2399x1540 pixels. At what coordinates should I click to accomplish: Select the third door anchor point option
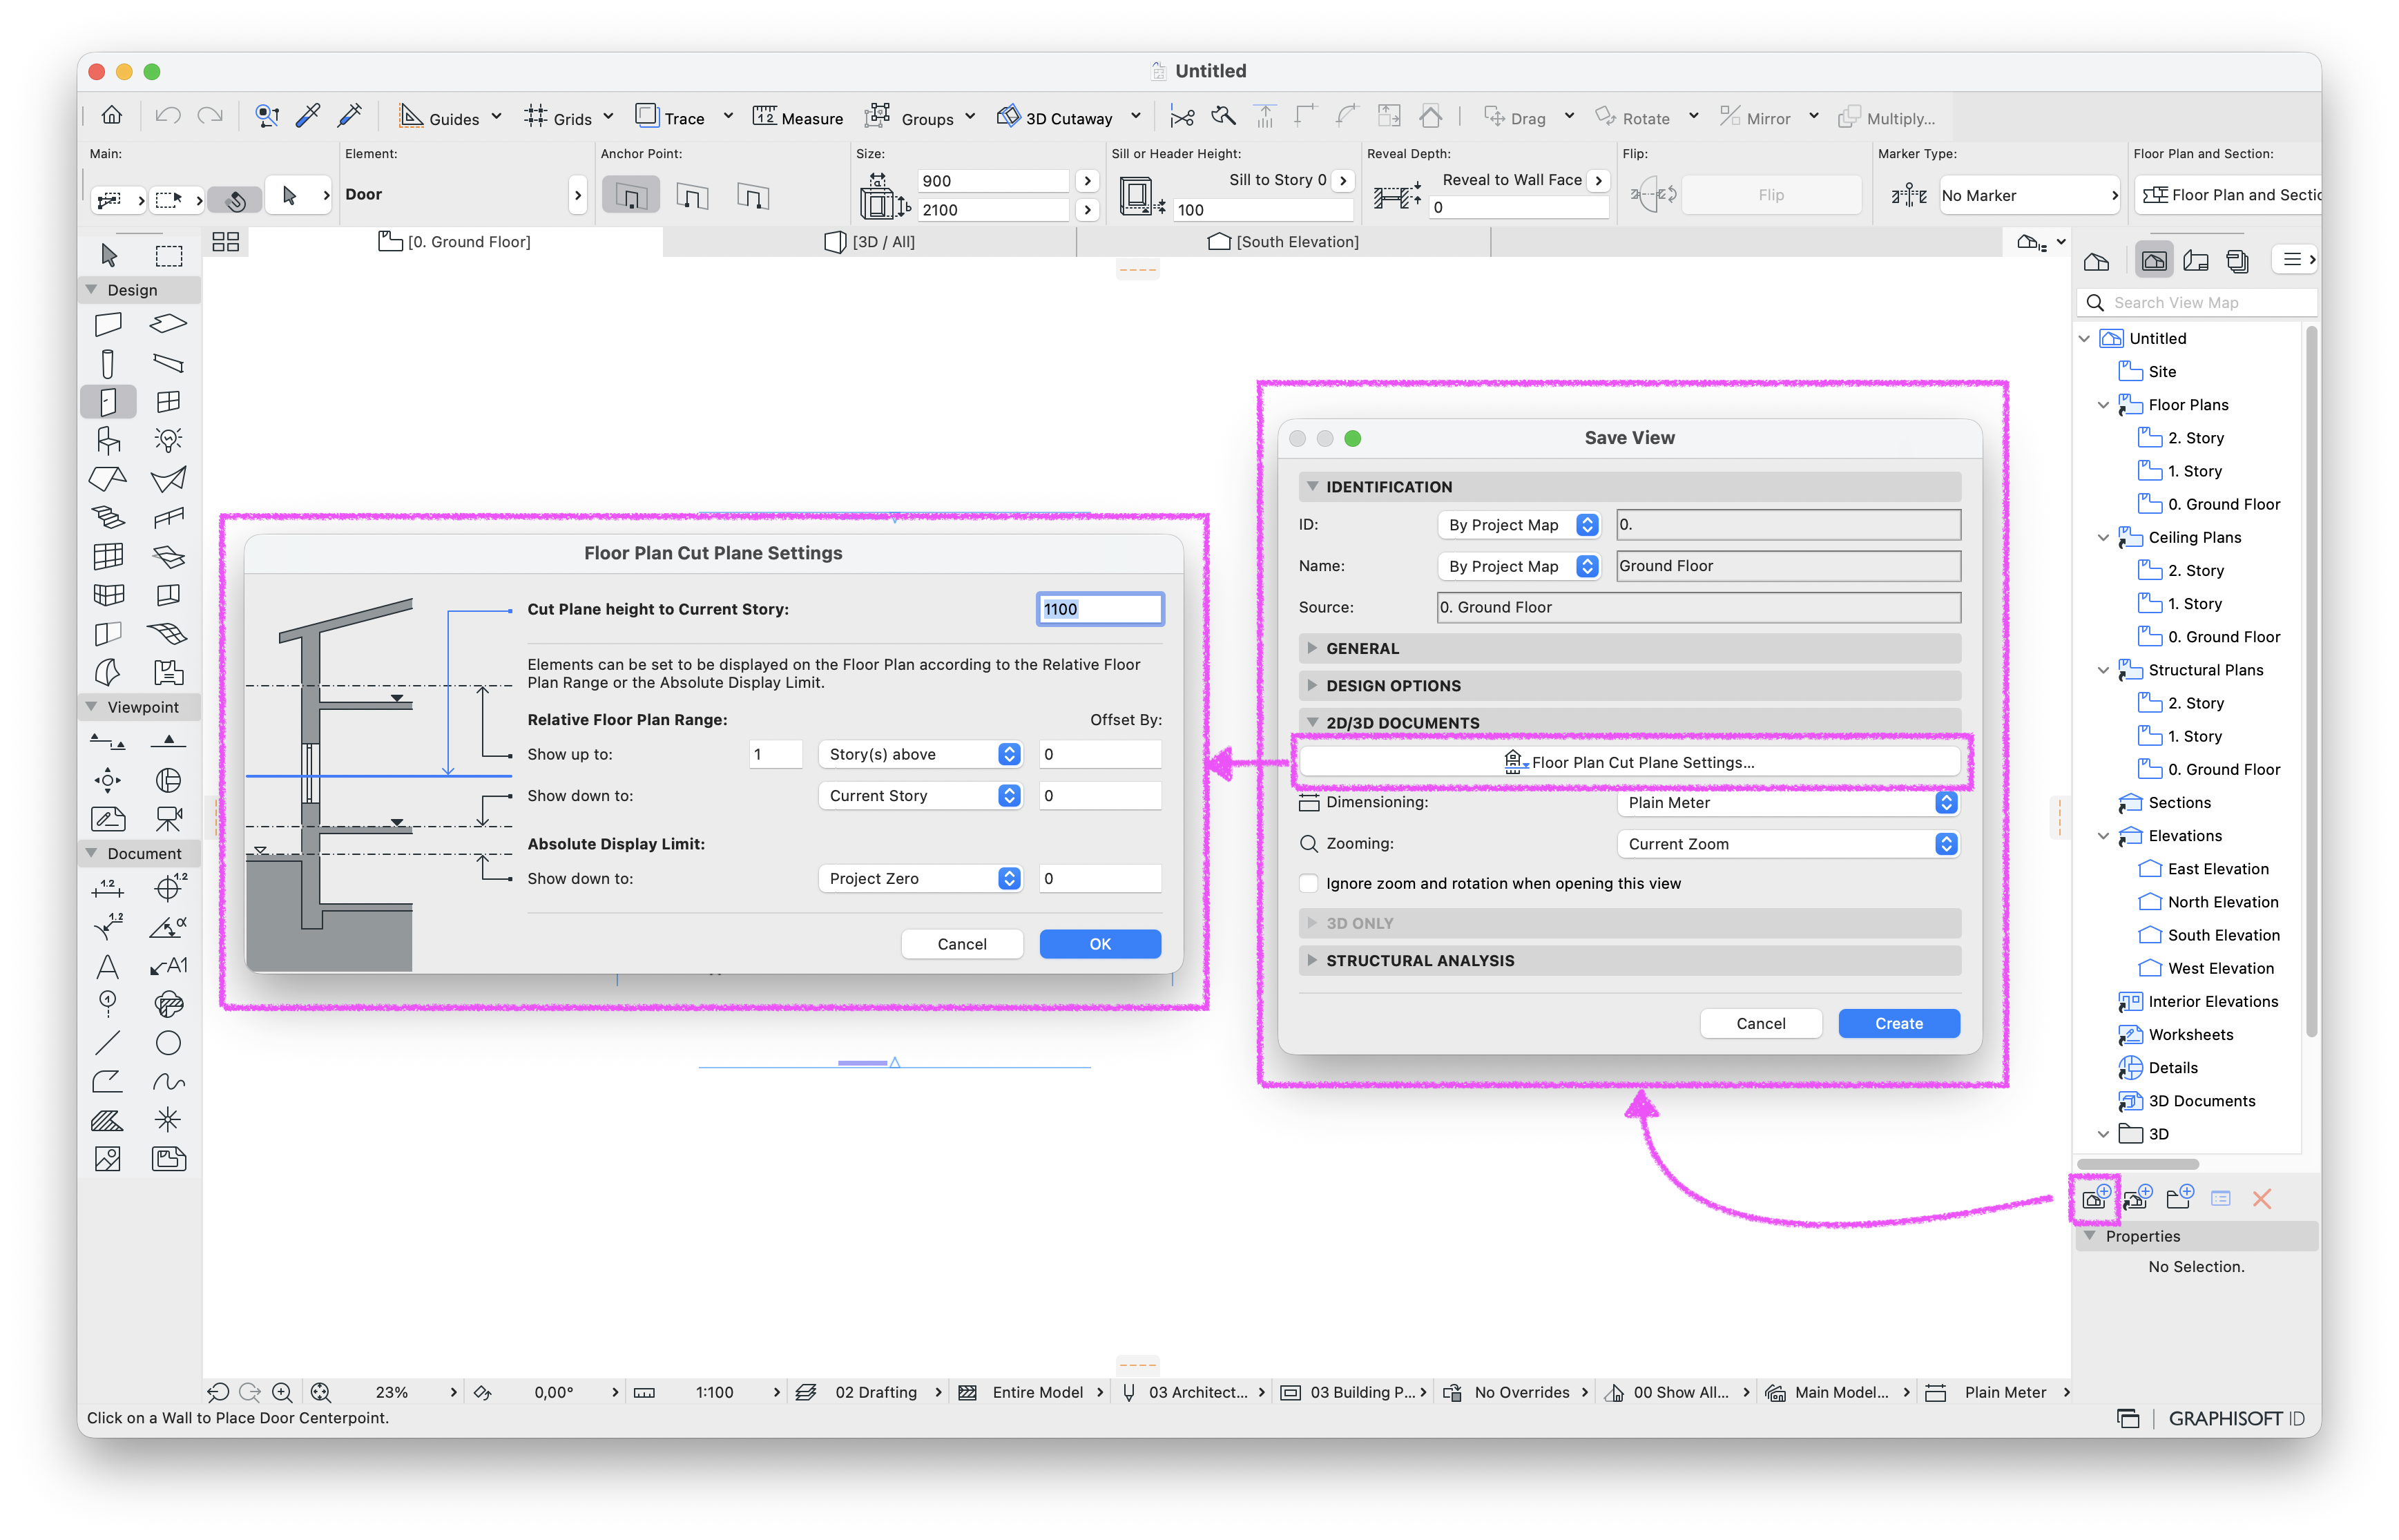tap(752, 195)
